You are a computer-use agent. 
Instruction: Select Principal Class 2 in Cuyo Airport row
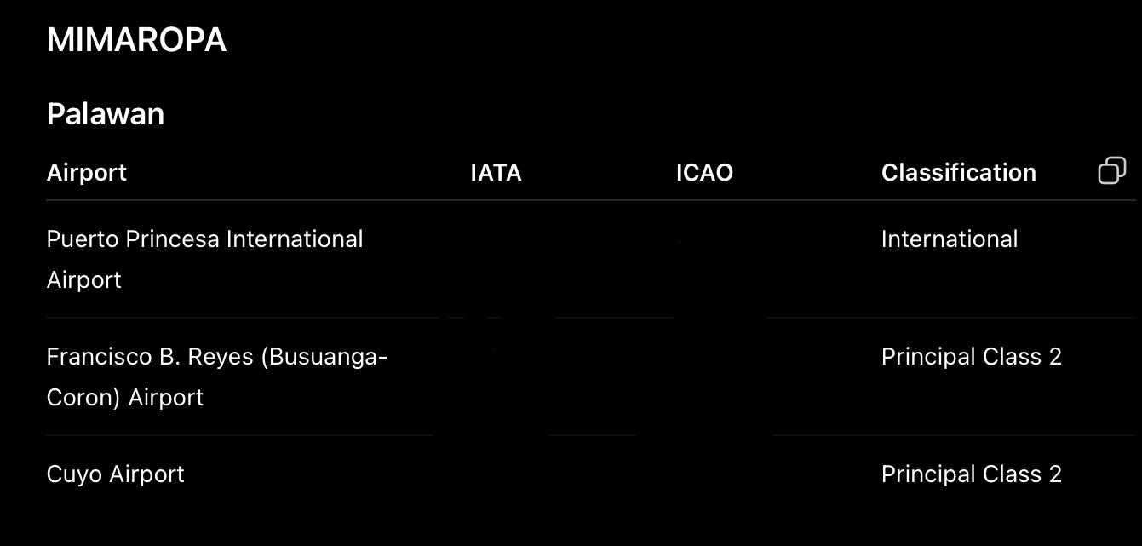pyautogui.click(x=972, y=474)
